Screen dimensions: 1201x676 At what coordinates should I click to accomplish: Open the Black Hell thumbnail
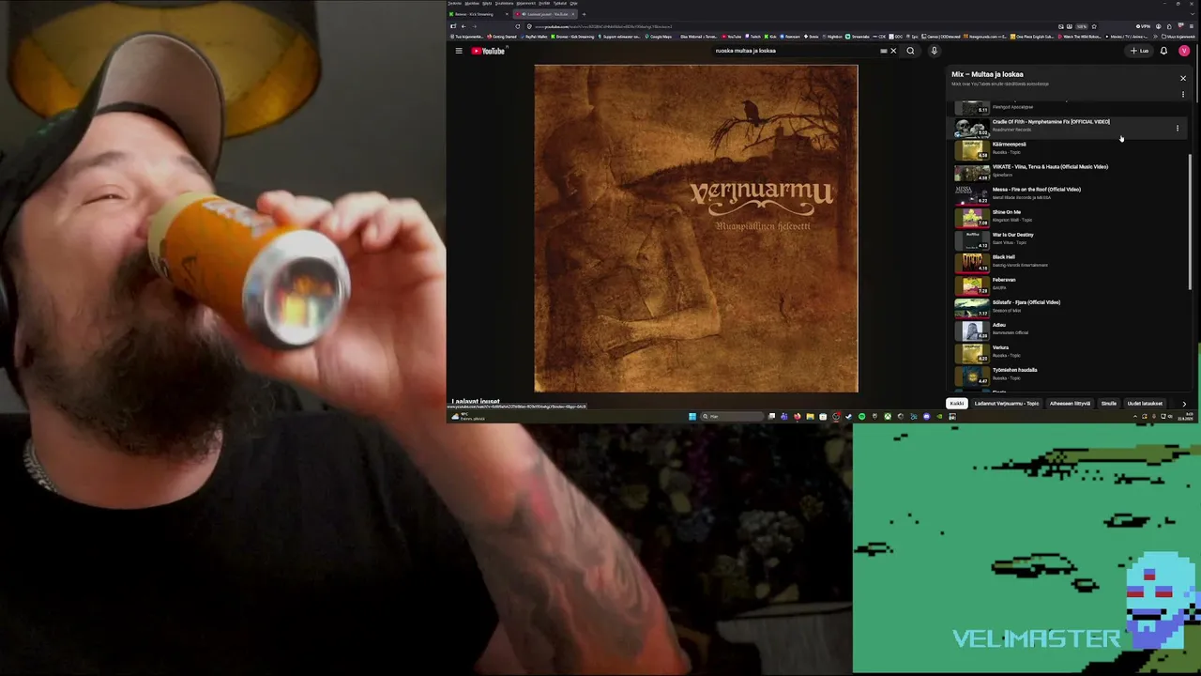click(x=972, y=262)
